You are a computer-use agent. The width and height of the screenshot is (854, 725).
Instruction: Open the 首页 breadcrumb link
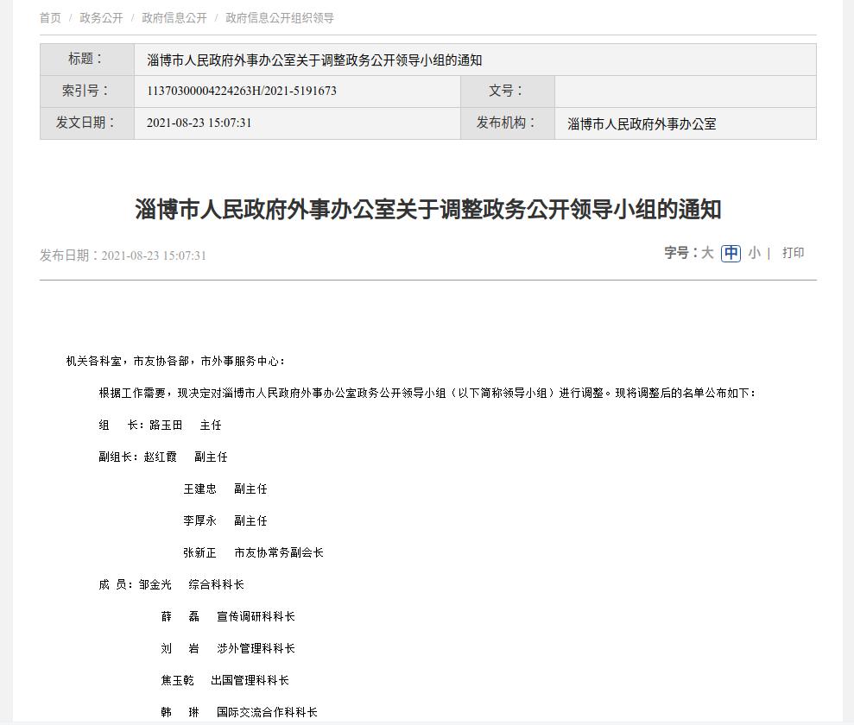[50, 18]
